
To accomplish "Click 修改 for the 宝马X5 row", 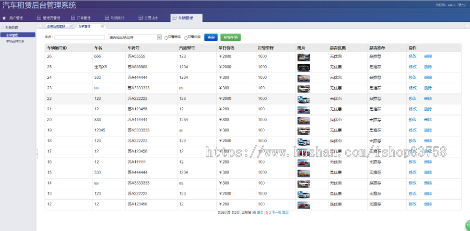I will [x=413, y=67].
